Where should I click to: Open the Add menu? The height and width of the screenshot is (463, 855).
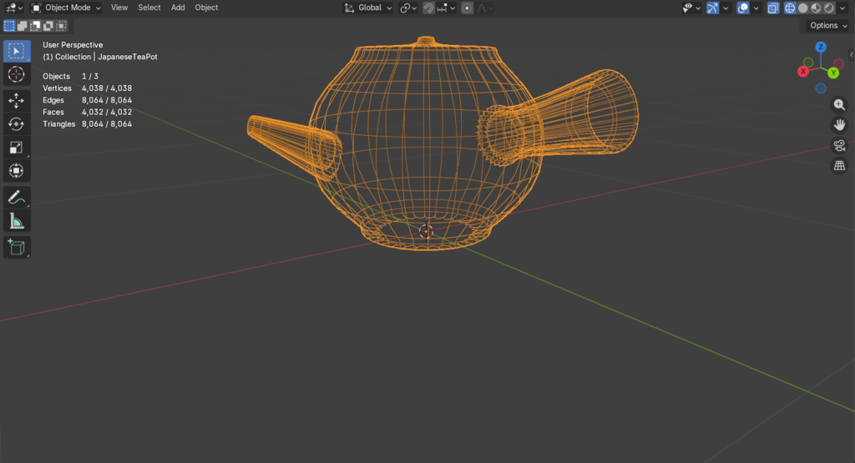(x=178, y=8)
